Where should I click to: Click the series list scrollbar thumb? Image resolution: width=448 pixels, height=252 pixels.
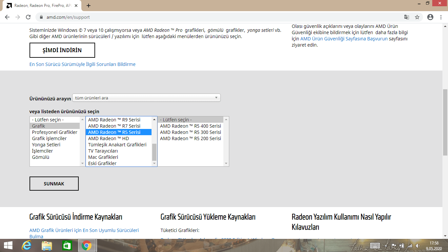click(x=154, y=152)
